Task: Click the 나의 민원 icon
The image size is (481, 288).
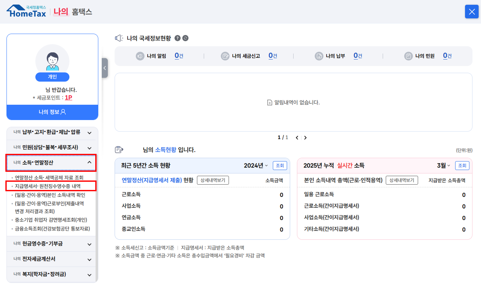Action: [x=408, y=56]
